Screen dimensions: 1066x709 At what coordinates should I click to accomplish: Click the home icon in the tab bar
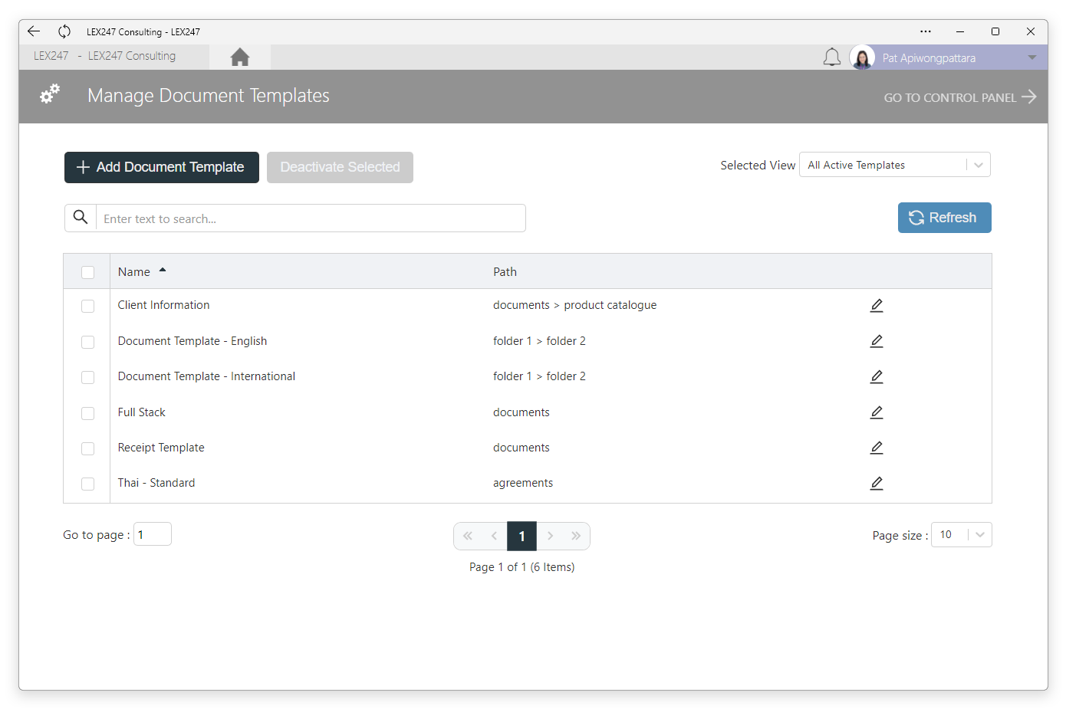point(240,57)
